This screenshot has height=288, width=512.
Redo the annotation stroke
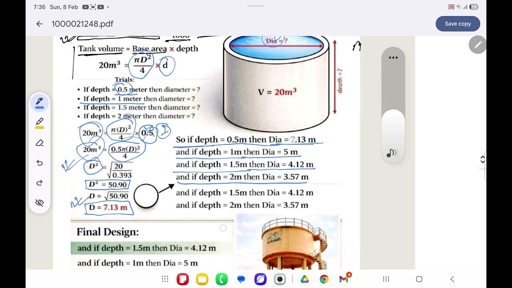pos(40,183)
